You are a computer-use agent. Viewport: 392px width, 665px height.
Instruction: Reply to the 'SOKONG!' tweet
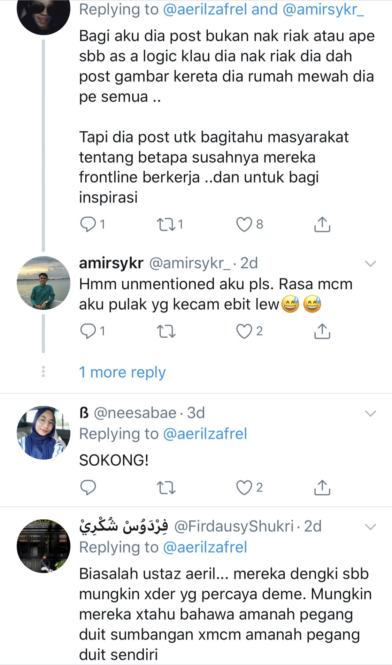coord(88,487)
